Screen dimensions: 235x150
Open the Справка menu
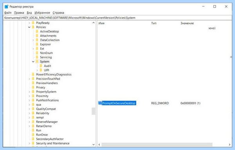point(58,13)
